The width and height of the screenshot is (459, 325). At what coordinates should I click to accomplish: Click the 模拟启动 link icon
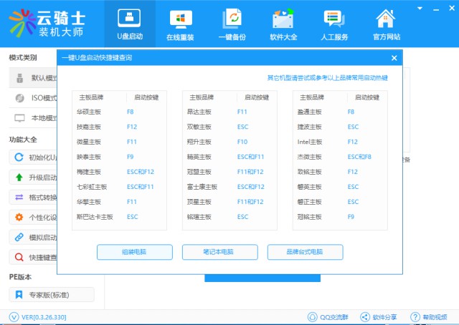19,237
